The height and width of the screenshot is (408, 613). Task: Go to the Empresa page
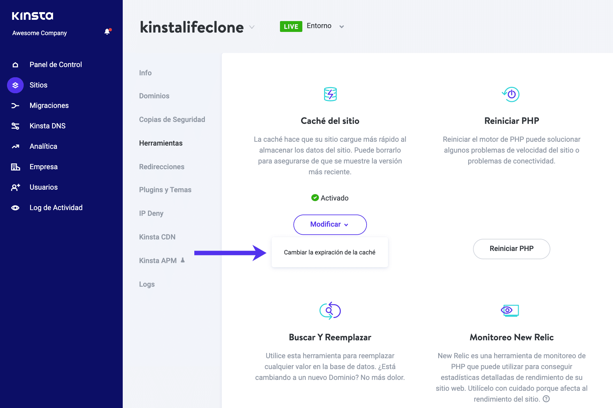[43, 167]
